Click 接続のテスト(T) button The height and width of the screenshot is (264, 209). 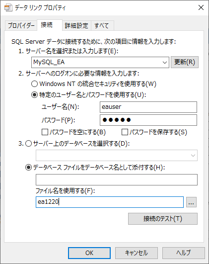pos(163,219)
